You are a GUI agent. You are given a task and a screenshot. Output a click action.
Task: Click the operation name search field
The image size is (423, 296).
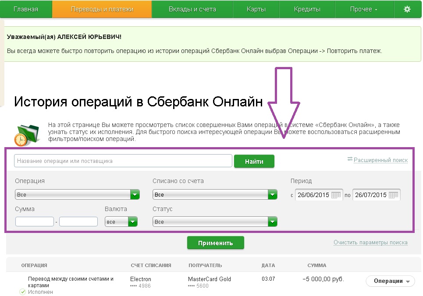pos(123,161)
